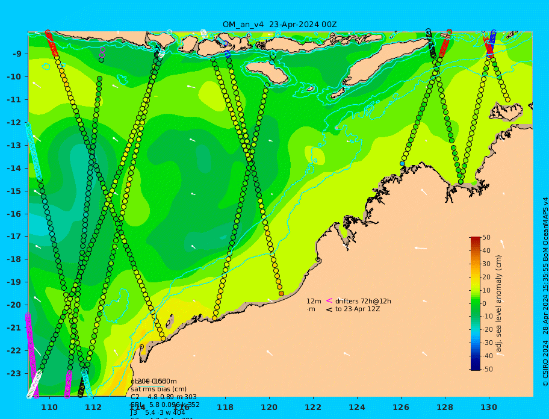
Task: Click the 'to 23 Apr 12Z' legend text
Action: point(358,309)
